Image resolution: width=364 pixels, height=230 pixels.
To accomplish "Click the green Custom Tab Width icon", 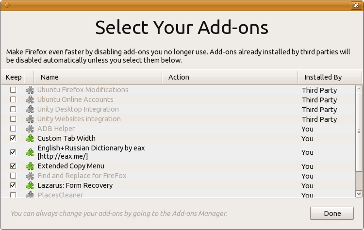I will (30, 138).
